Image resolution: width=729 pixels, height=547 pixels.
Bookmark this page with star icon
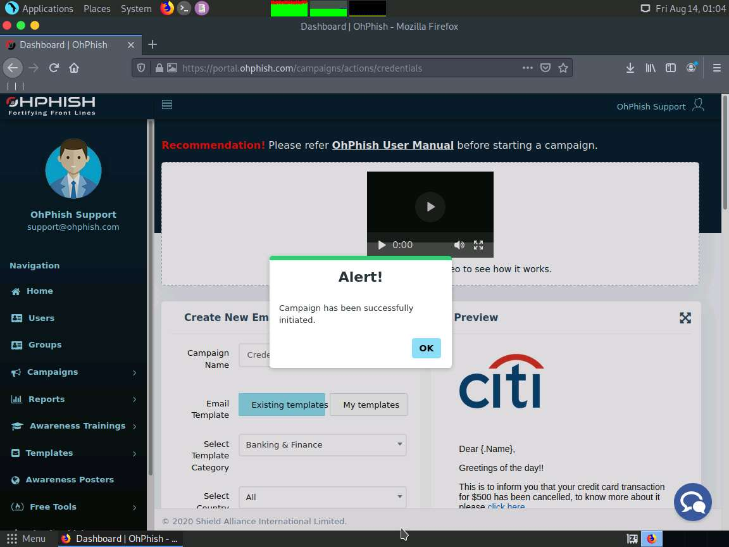pos(563,68)
